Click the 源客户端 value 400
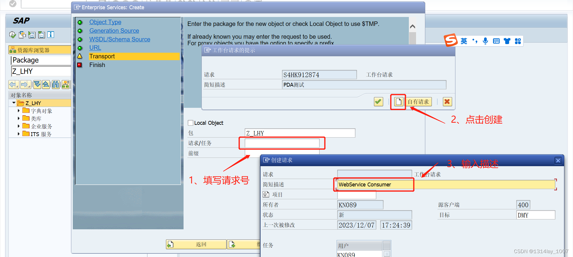Screen dimensions: 573x257 pyautogui.click(x=523, y=205)
